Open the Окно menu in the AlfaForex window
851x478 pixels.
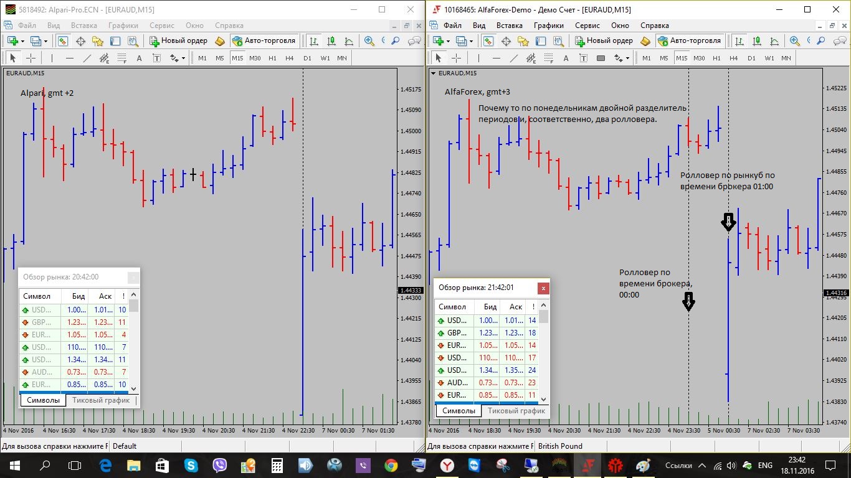(x=620, y=26)
